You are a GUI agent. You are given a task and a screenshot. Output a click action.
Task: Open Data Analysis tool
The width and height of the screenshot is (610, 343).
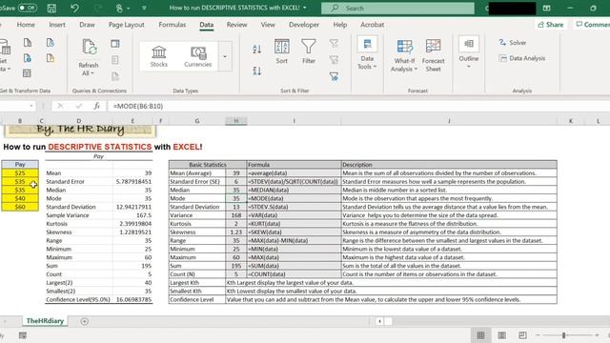522,58
